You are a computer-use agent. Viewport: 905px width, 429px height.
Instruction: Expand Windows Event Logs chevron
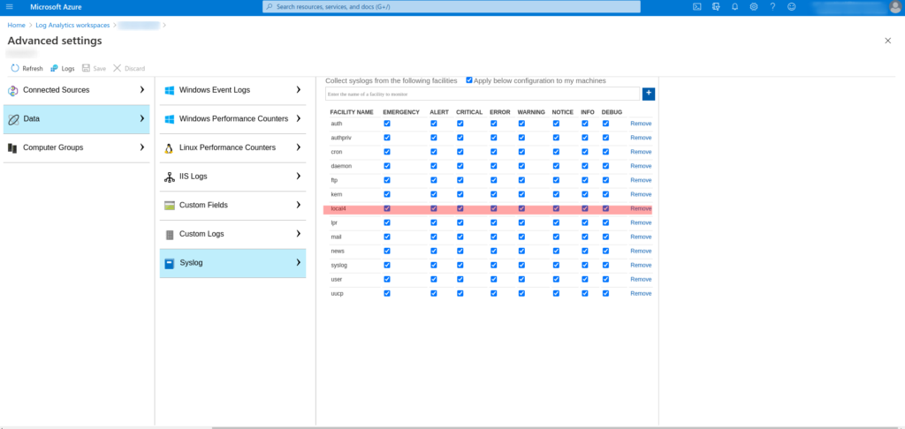(299, 90)
